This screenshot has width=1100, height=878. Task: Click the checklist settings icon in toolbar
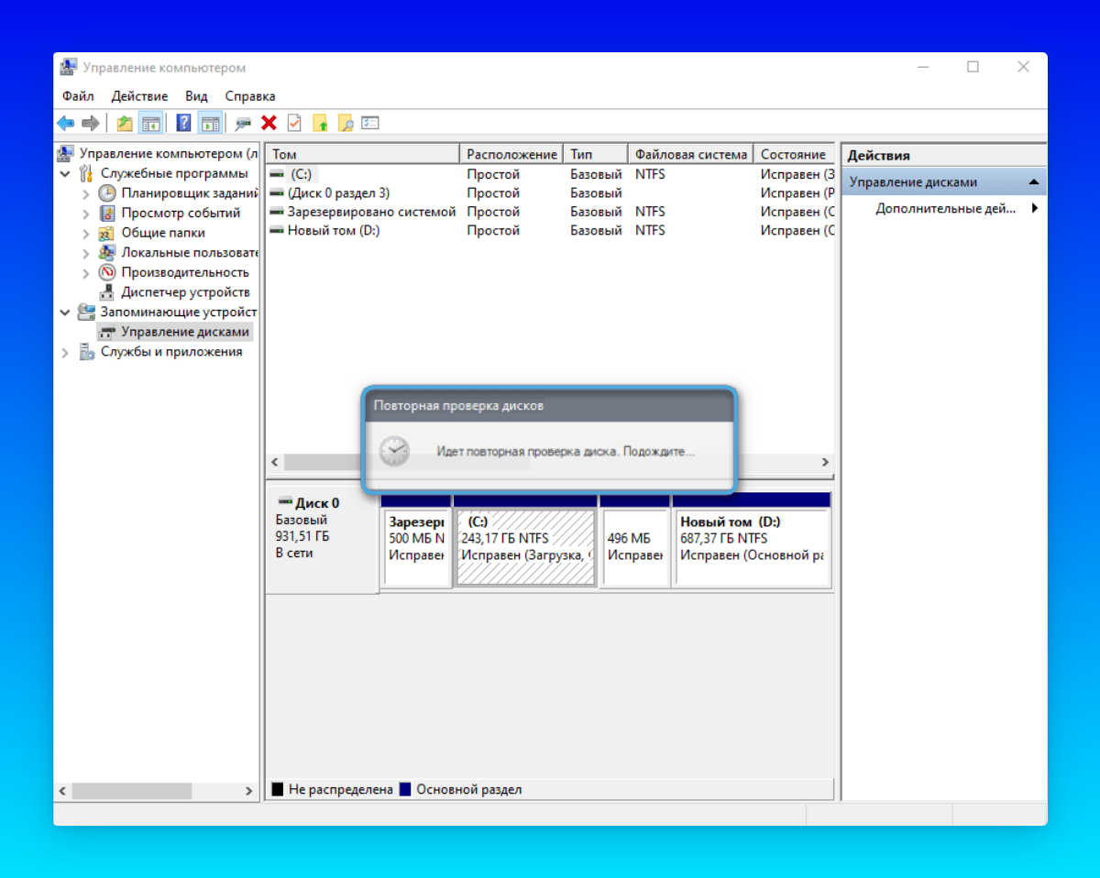pos(370,123)
